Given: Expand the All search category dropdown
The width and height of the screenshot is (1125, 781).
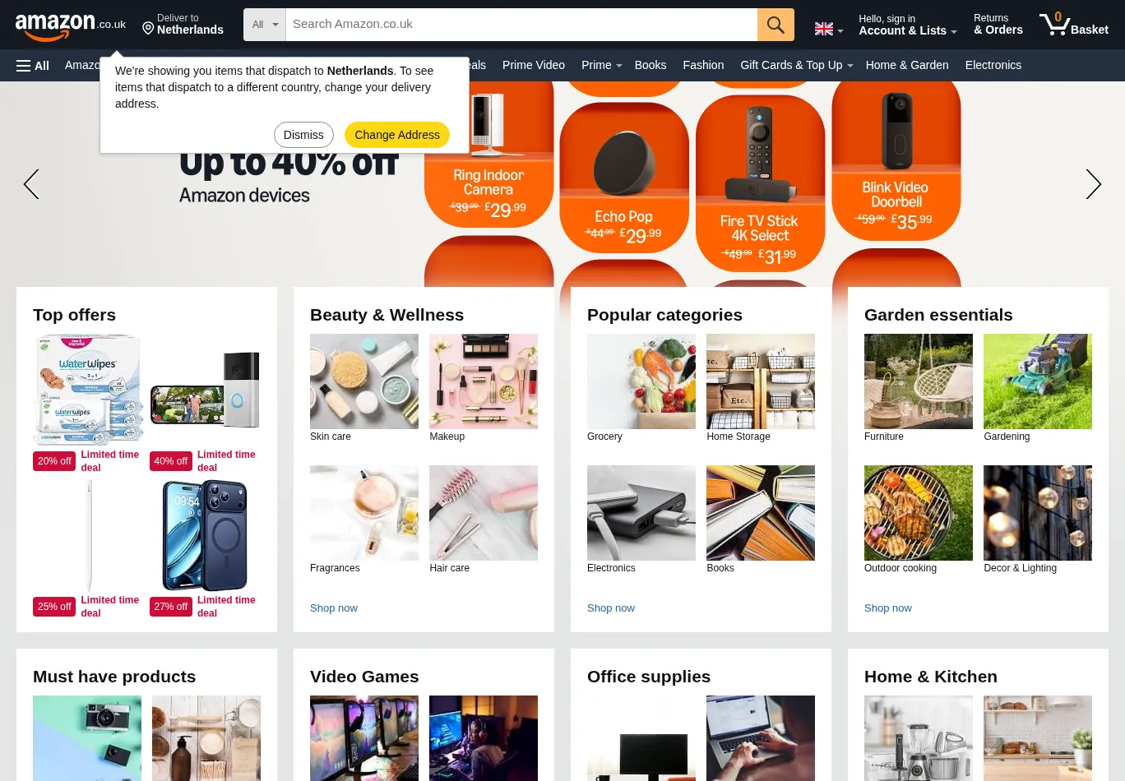Looking at the screenshot, I should (x=265, y=25).
